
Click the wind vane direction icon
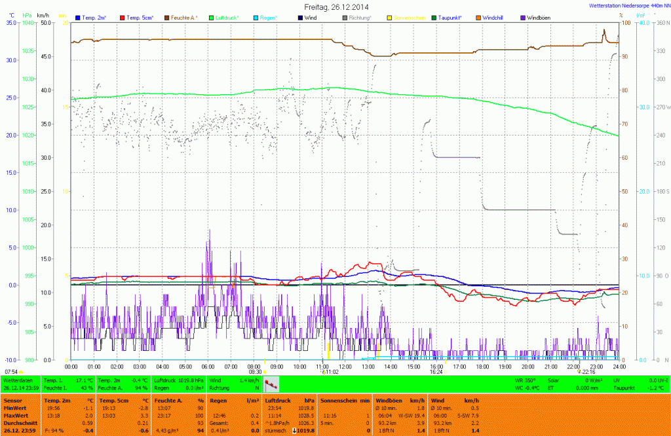[271, 383]
